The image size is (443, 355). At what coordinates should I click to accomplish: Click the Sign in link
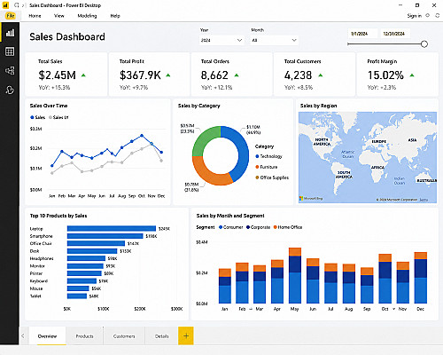coord(415,16)
